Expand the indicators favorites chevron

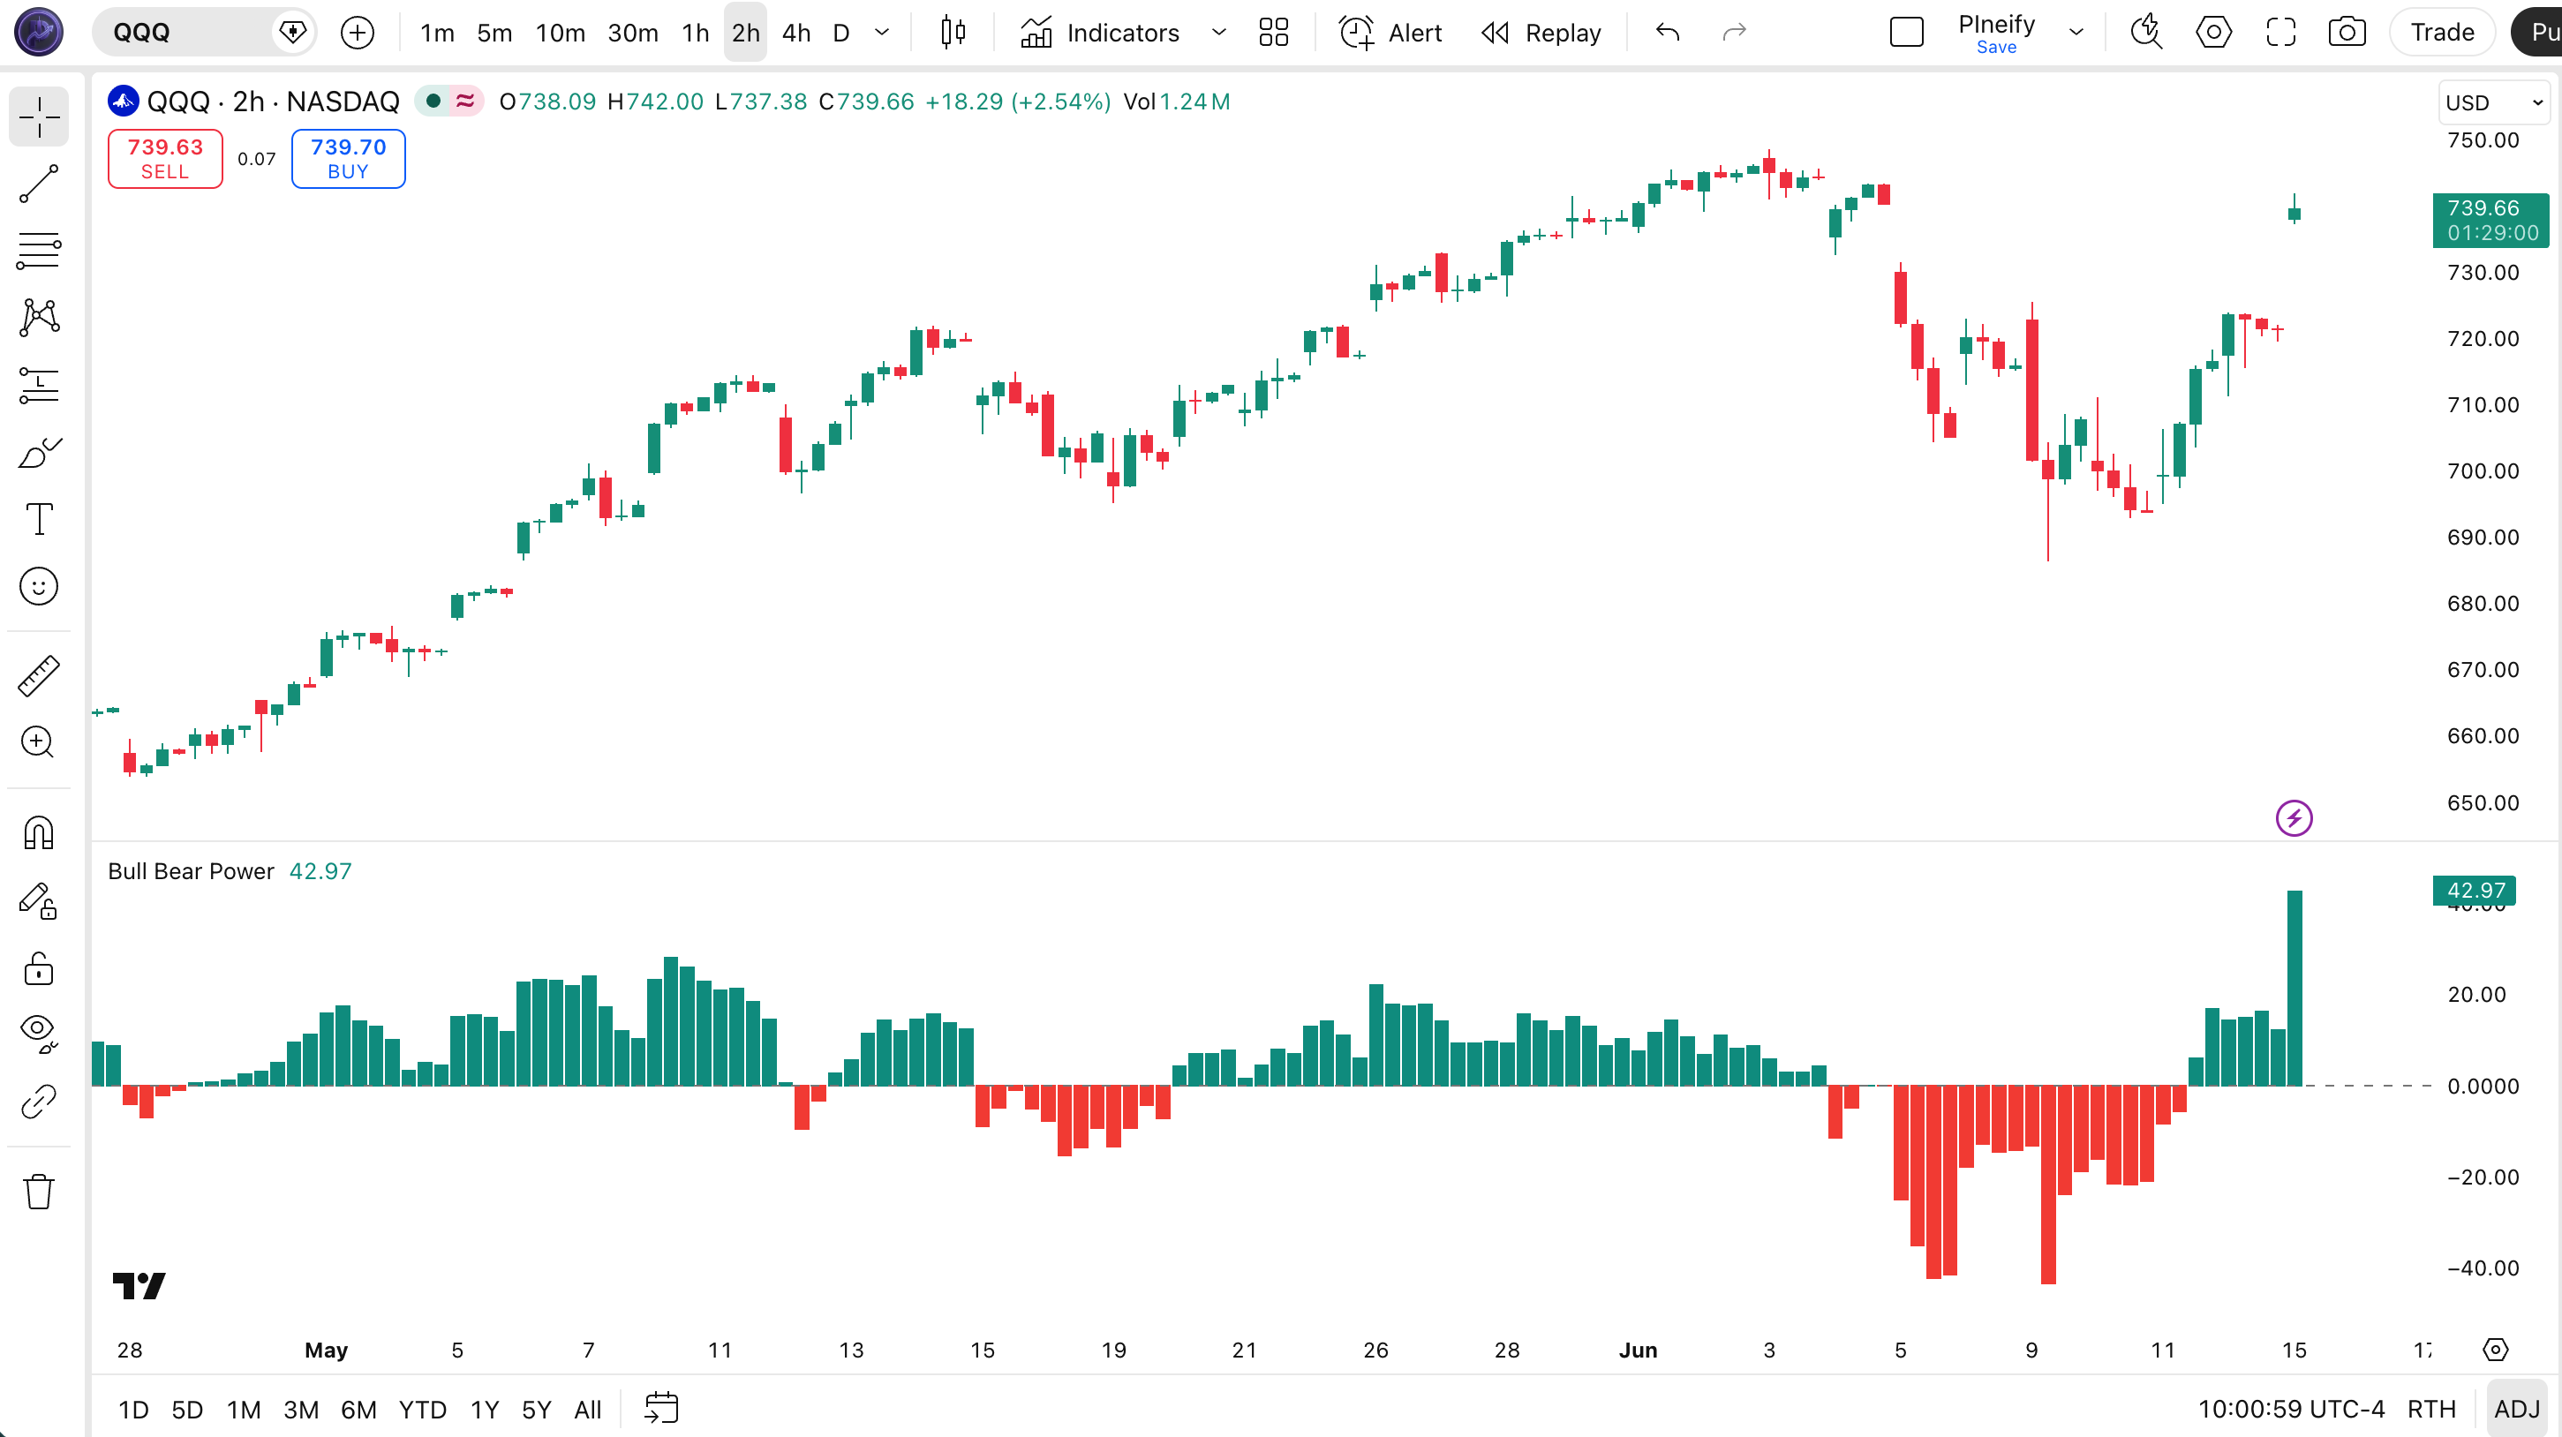pyautogui.click(x=1218, y=33)
